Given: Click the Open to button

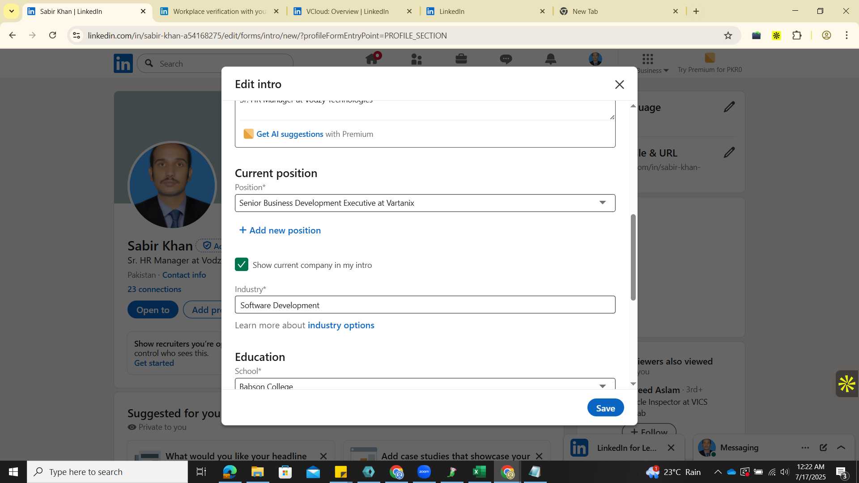Looking at the screenshot, I should pyautogui.click(x=153, y=310).
